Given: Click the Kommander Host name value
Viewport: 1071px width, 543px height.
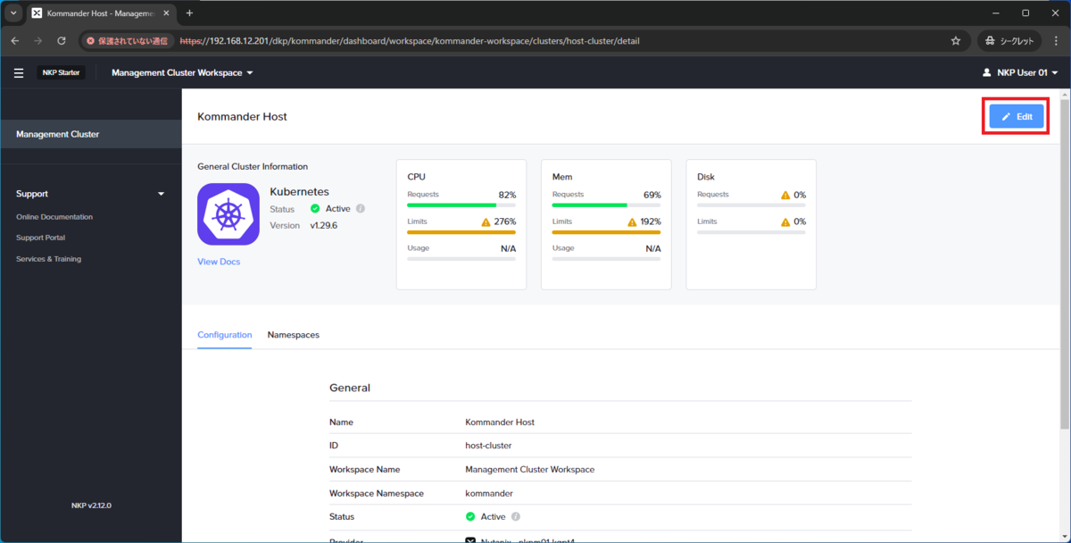Looking at the screenshot, I should point(500,422).
